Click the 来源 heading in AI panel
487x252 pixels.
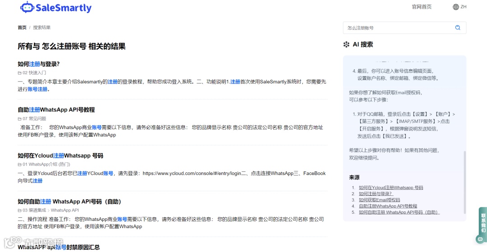[x=354, y=177]
